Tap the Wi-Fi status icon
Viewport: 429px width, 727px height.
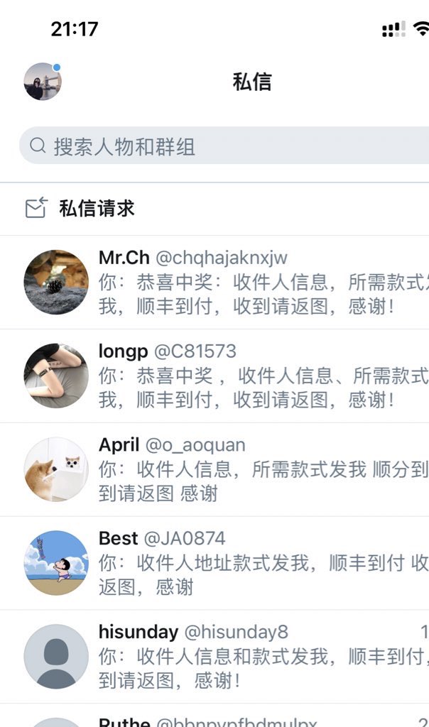(421, 28)
